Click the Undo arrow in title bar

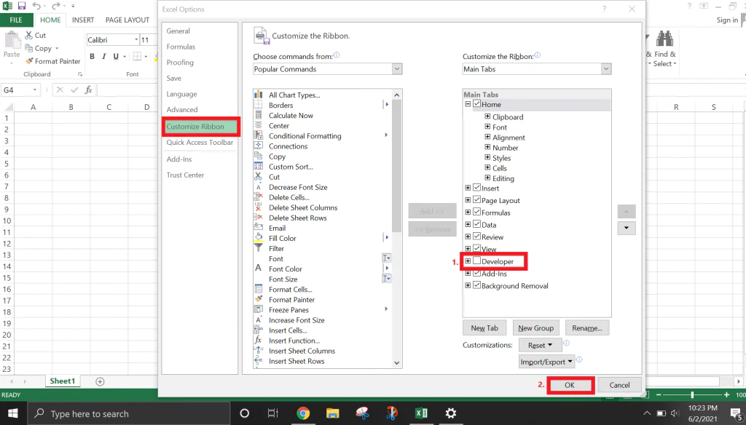point(36,6)
